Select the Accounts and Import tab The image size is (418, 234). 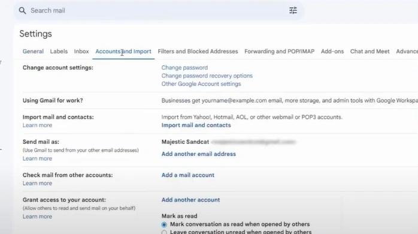[123, 51]
